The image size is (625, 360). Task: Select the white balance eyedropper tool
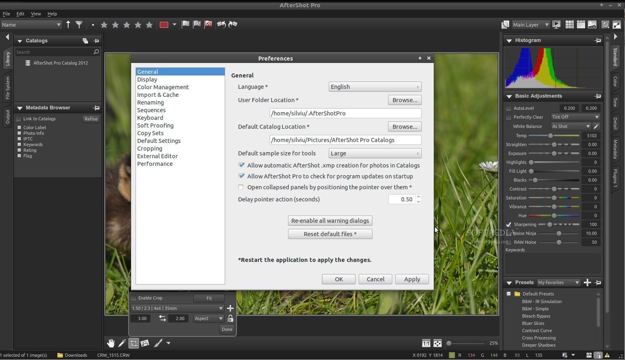[122, 343]
